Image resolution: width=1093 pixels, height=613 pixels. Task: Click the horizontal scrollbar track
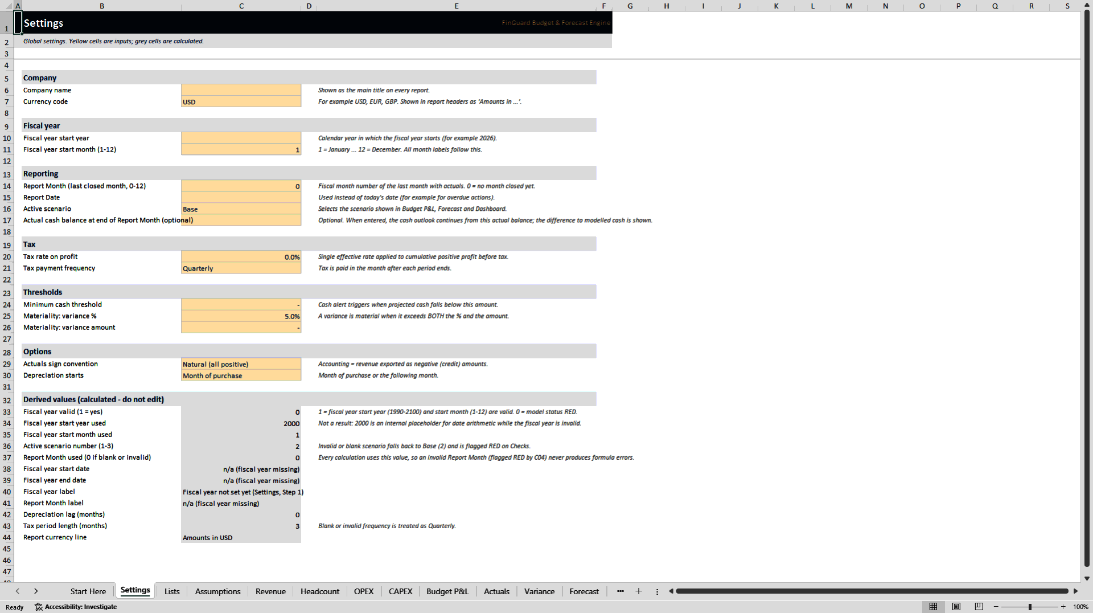(872, 591)
